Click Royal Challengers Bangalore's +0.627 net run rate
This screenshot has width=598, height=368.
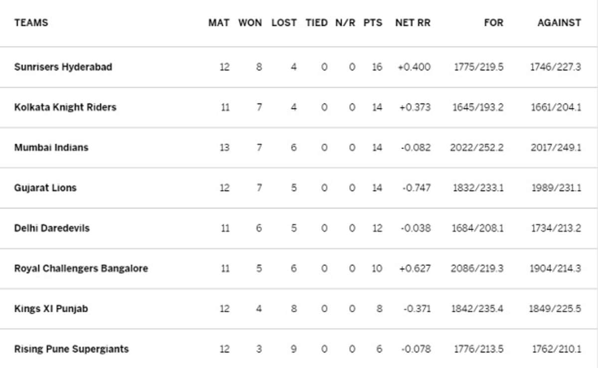pos(414,268)
